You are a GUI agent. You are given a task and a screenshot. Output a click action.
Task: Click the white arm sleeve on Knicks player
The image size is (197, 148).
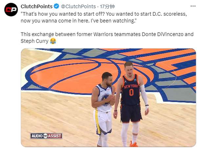pyautogui.click(x=144, y=95)
